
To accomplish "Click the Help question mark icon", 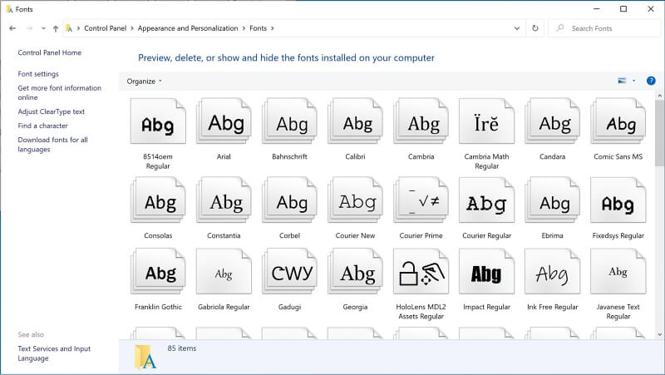I will click(x=651, y=81).
